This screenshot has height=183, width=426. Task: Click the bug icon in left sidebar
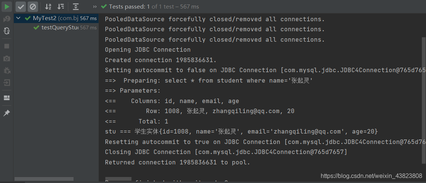tap(7, 70)
